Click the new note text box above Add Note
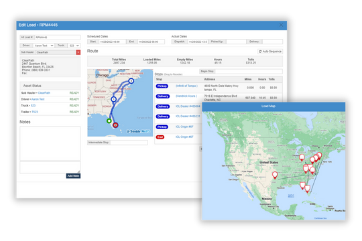The image size is (362, 241). tap(50, 167)
